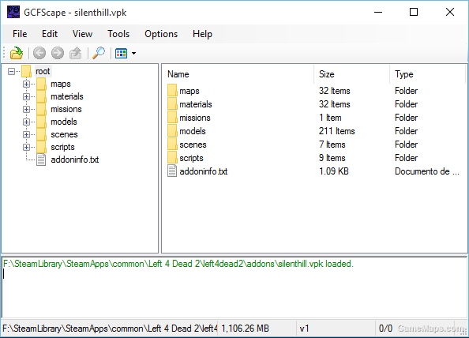Click the 1,106.26 MB status bar entry
Image resolution: width=469 pixels, height=338 pixels.
pyautogui.click(x=245, y=329)
